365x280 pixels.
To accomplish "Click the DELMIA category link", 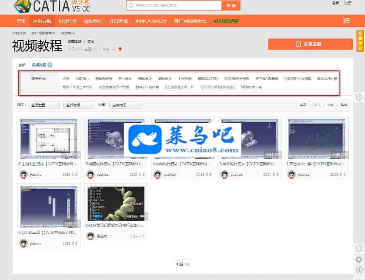I will click(180, 87).
